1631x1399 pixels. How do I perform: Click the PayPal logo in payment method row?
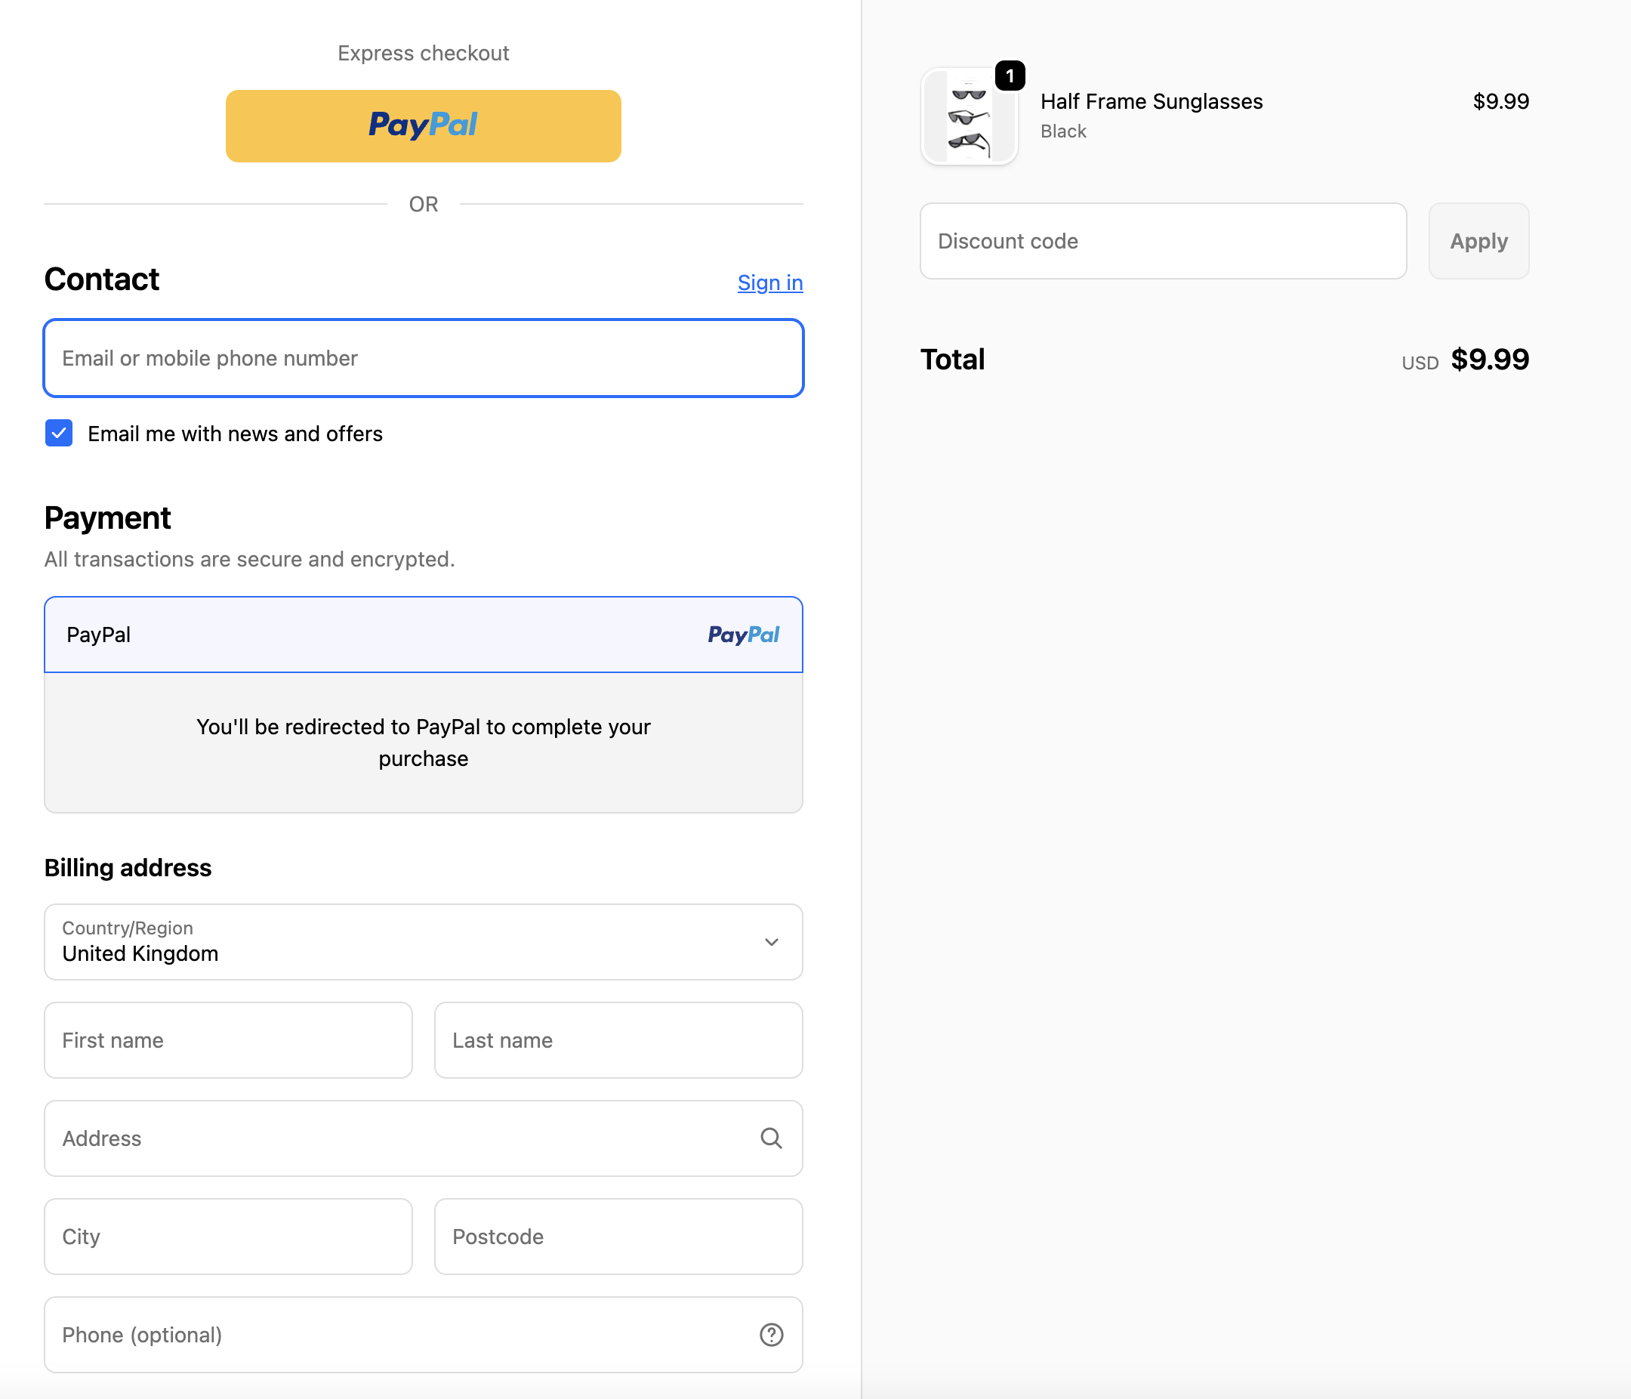point(742,635)
